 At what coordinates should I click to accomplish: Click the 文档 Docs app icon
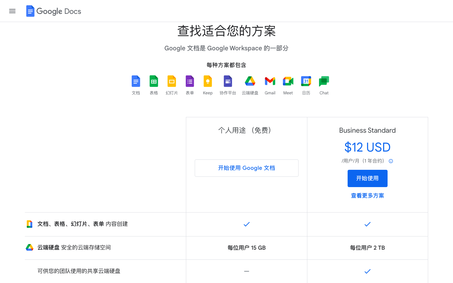pos(136,81)
